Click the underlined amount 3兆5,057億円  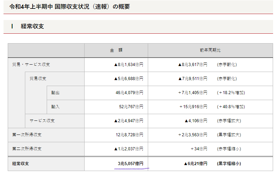click(131, 163)
